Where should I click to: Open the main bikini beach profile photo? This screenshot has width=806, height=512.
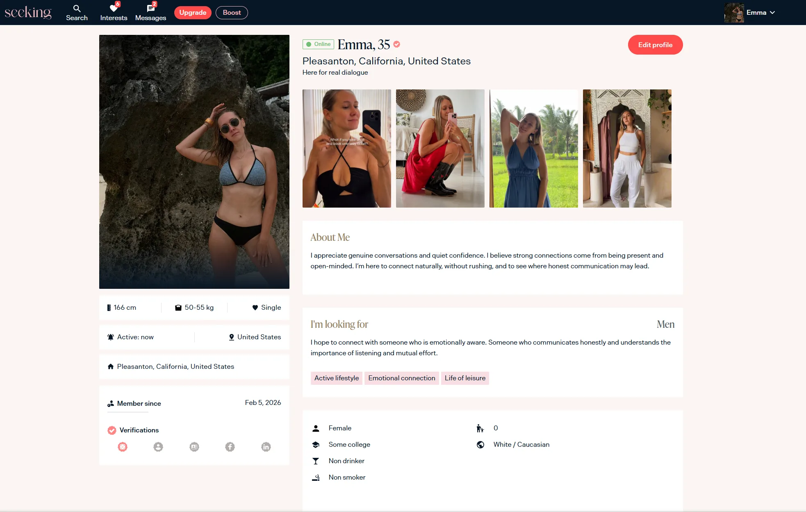tap(194, 162)
